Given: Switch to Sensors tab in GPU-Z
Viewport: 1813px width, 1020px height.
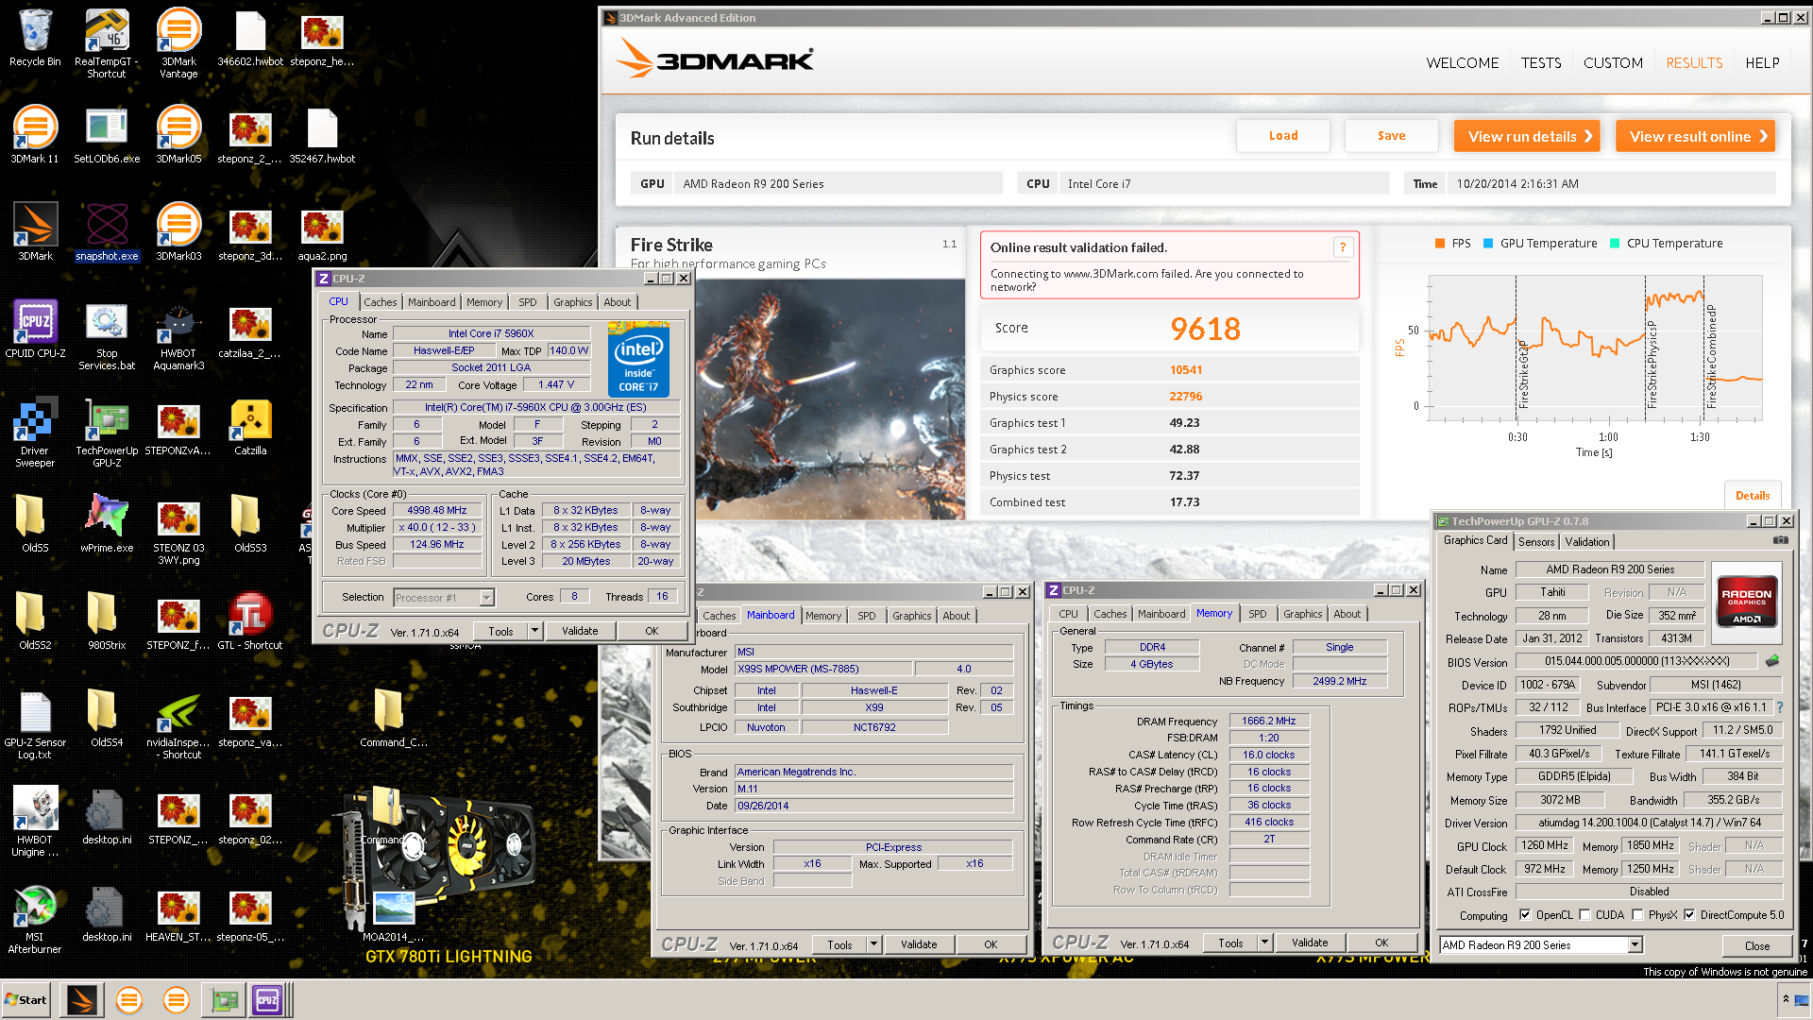Looking at the screenshot, I should (1536, 541).
